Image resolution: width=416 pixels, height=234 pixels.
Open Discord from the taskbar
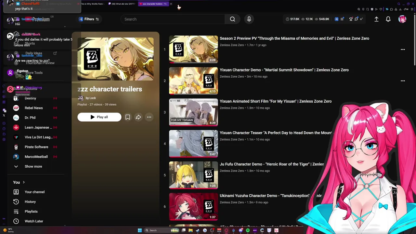point(240,230)
